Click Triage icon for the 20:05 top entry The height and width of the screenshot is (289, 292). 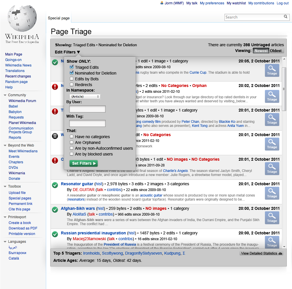point(272,70)
